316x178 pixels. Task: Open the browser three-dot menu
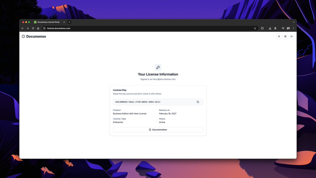coord(293,28)
